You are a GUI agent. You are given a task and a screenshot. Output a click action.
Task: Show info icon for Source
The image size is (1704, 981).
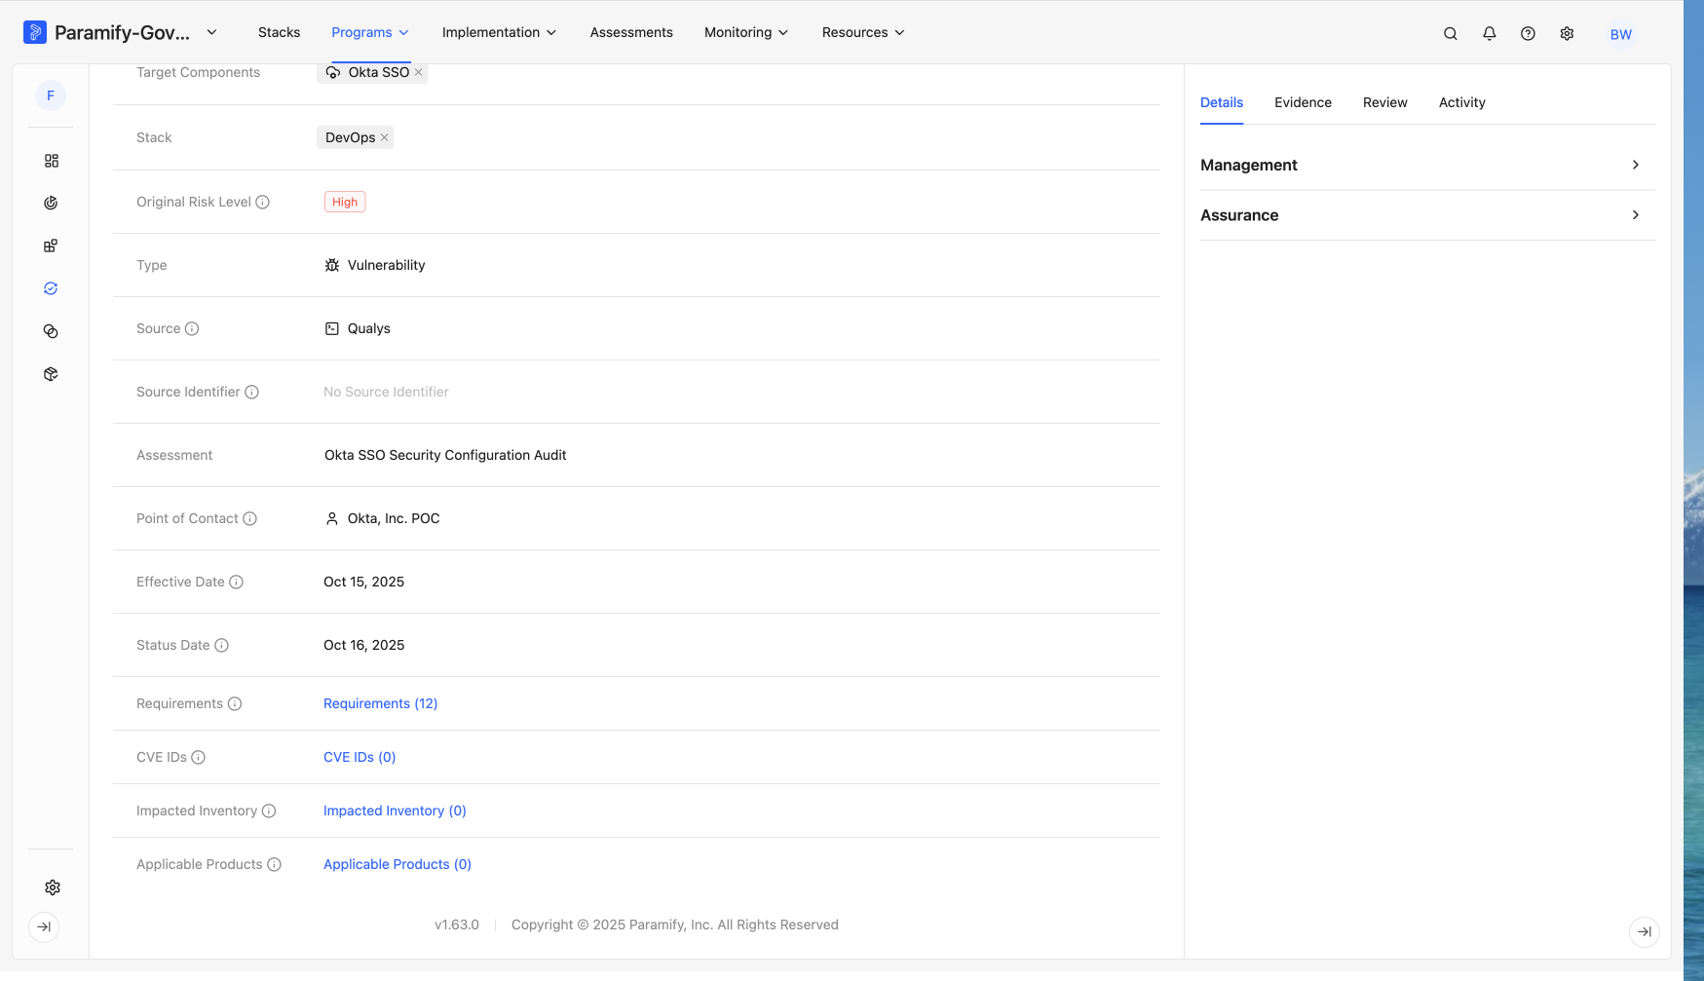pyautogui.click(x=192, y=328)
